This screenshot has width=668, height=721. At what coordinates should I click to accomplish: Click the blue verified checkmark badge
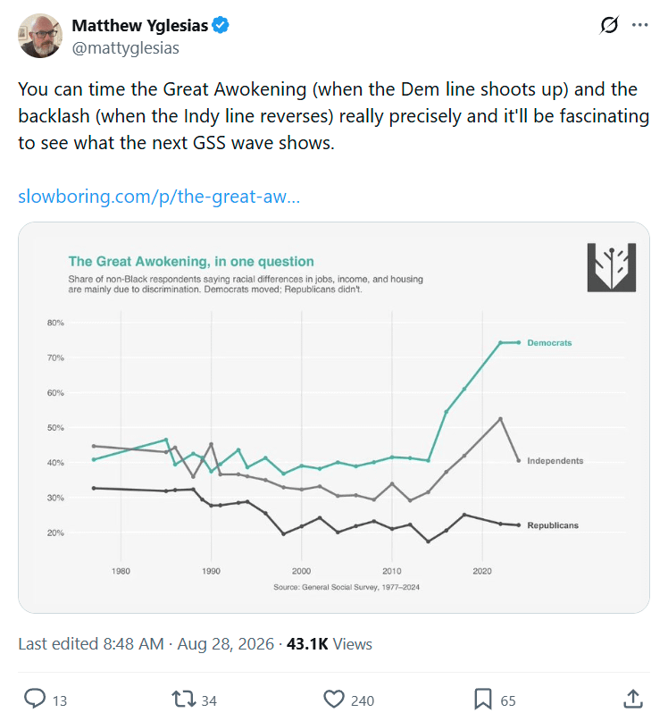pos(221,25)
